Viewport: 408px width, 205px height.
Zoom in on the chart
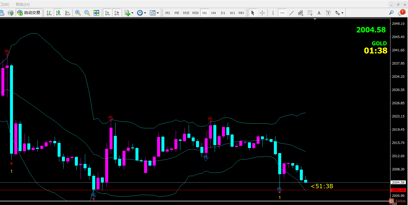78,13
